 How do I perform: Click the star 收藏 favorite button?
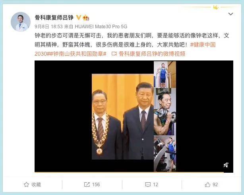click(x=32, y=185)
